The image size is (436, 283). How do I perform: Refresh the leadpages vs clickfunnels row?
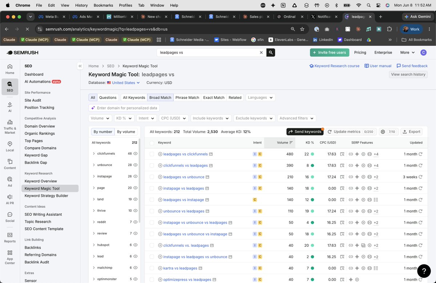coord(420,154)
